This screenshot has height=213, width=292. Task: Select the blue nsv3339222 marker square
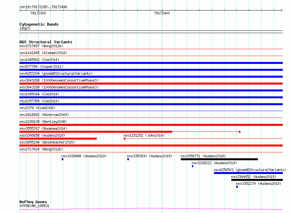(x=193, y=166)
